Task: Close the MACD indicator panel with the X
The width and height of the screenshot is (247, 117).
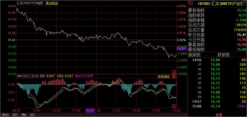Action: click(174, 76)
